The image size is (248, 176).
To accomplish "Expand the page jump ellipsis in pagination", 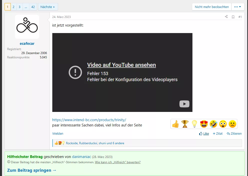I will point(26,7).
